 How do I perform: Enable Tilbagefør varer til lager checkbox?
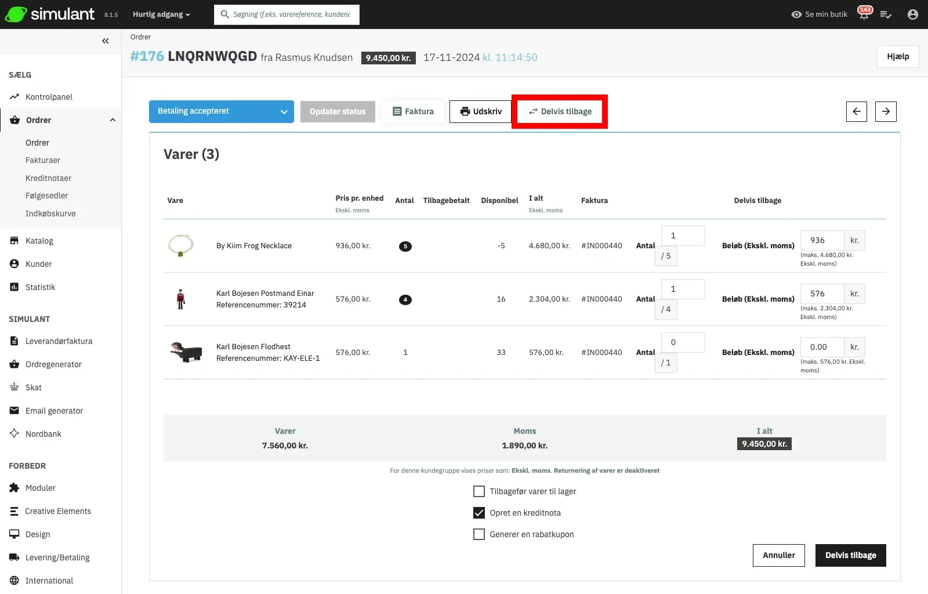(x=479, y=491)
